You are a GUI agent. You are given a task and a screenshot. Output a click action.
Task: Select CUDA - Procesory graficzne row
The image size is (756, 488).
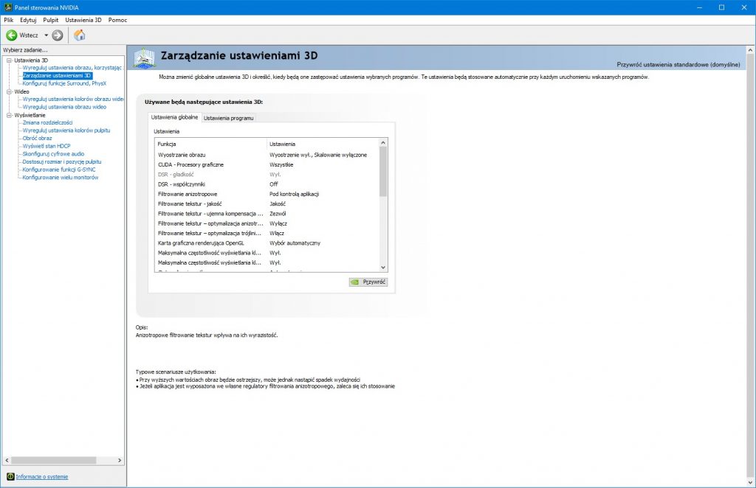(x=267, y=164)
